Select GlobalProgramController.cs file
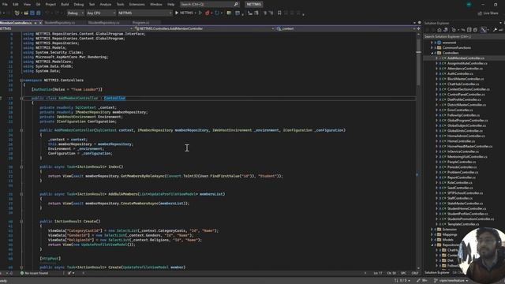This screenshot has height=284, width=505. click(467, 121)
